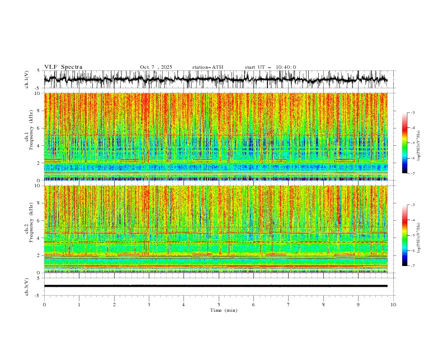Click the ch.1 spectrogram panel
The width and height of the screenshot is (443, 342).
(x=215, y=136)
